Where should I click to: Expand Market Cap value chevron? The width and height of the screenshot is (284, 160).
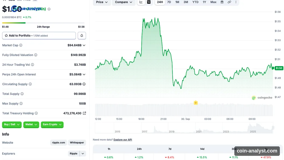[x=84, y=45]
